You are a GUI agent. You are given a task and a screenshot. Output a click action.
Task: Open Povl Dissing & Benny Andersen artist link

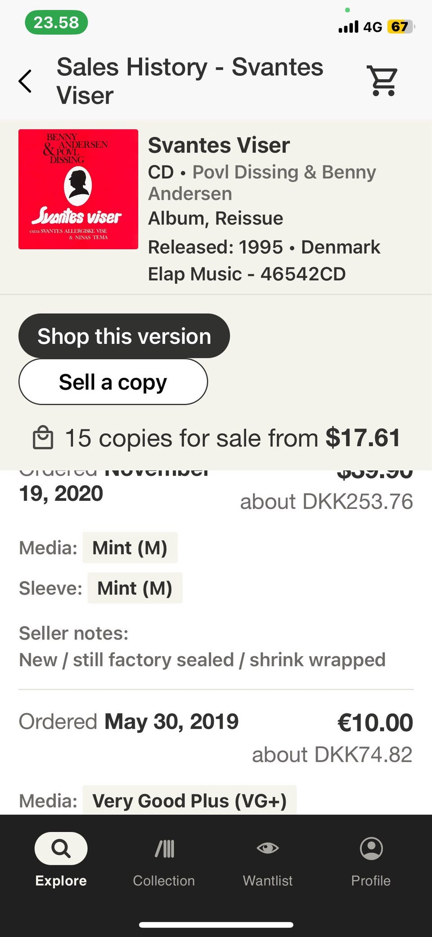pos(261,183)
